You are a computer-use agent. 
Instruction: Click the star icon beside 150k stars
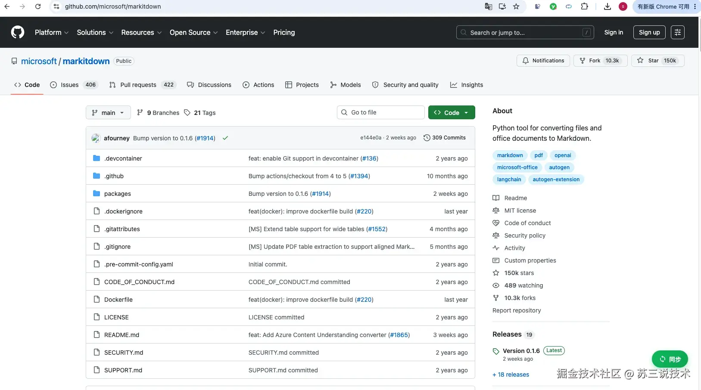[496, 273]
